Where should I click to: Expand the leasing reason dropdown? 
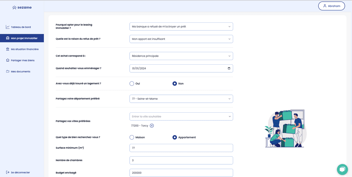tap(181, 26)
